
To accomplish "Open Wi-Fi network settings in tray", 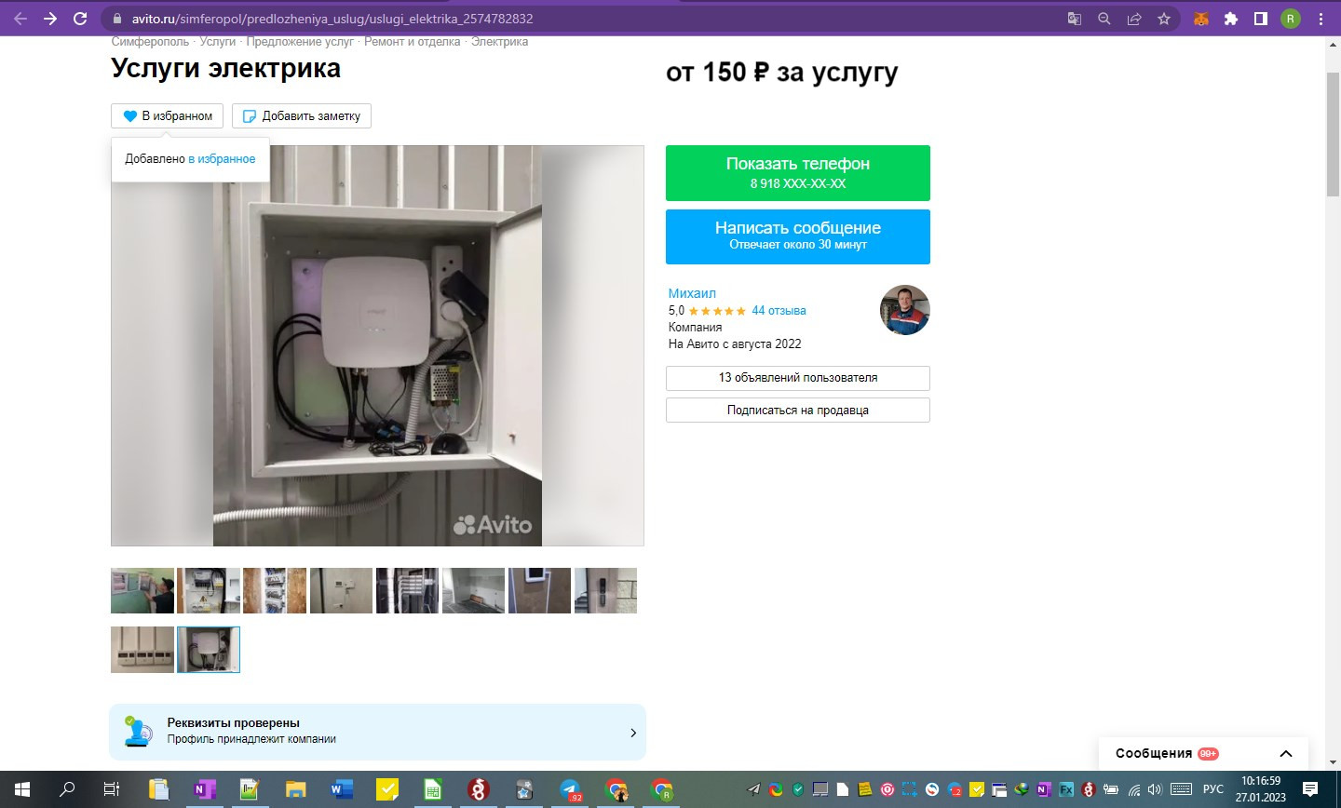I will (1134, 789).
